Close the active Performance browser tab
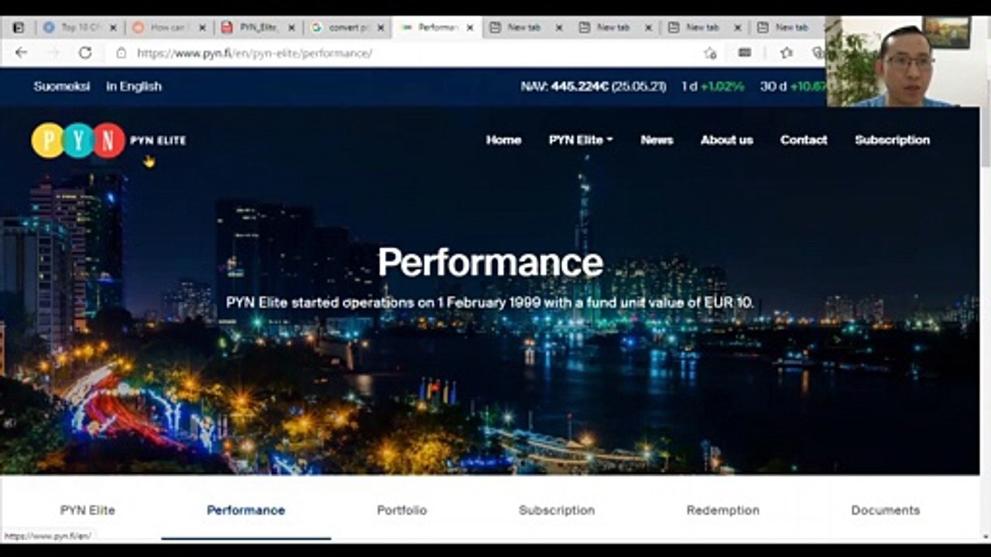This screenshot has width=991, height=557. tap(470, 27)
